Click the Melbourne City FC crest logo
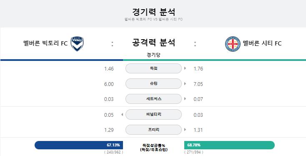Viewport: 306px width, 156px height. [233, 44]
